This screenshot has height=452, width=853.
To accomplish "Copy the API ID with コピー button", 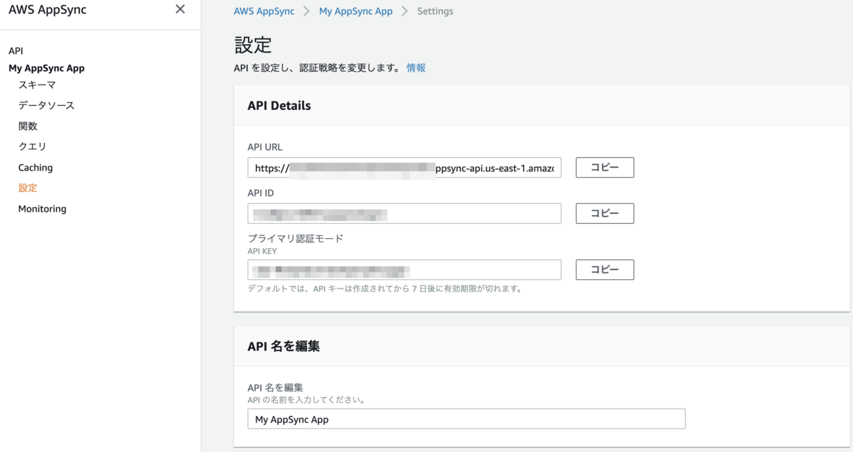I will pos(604,213).
